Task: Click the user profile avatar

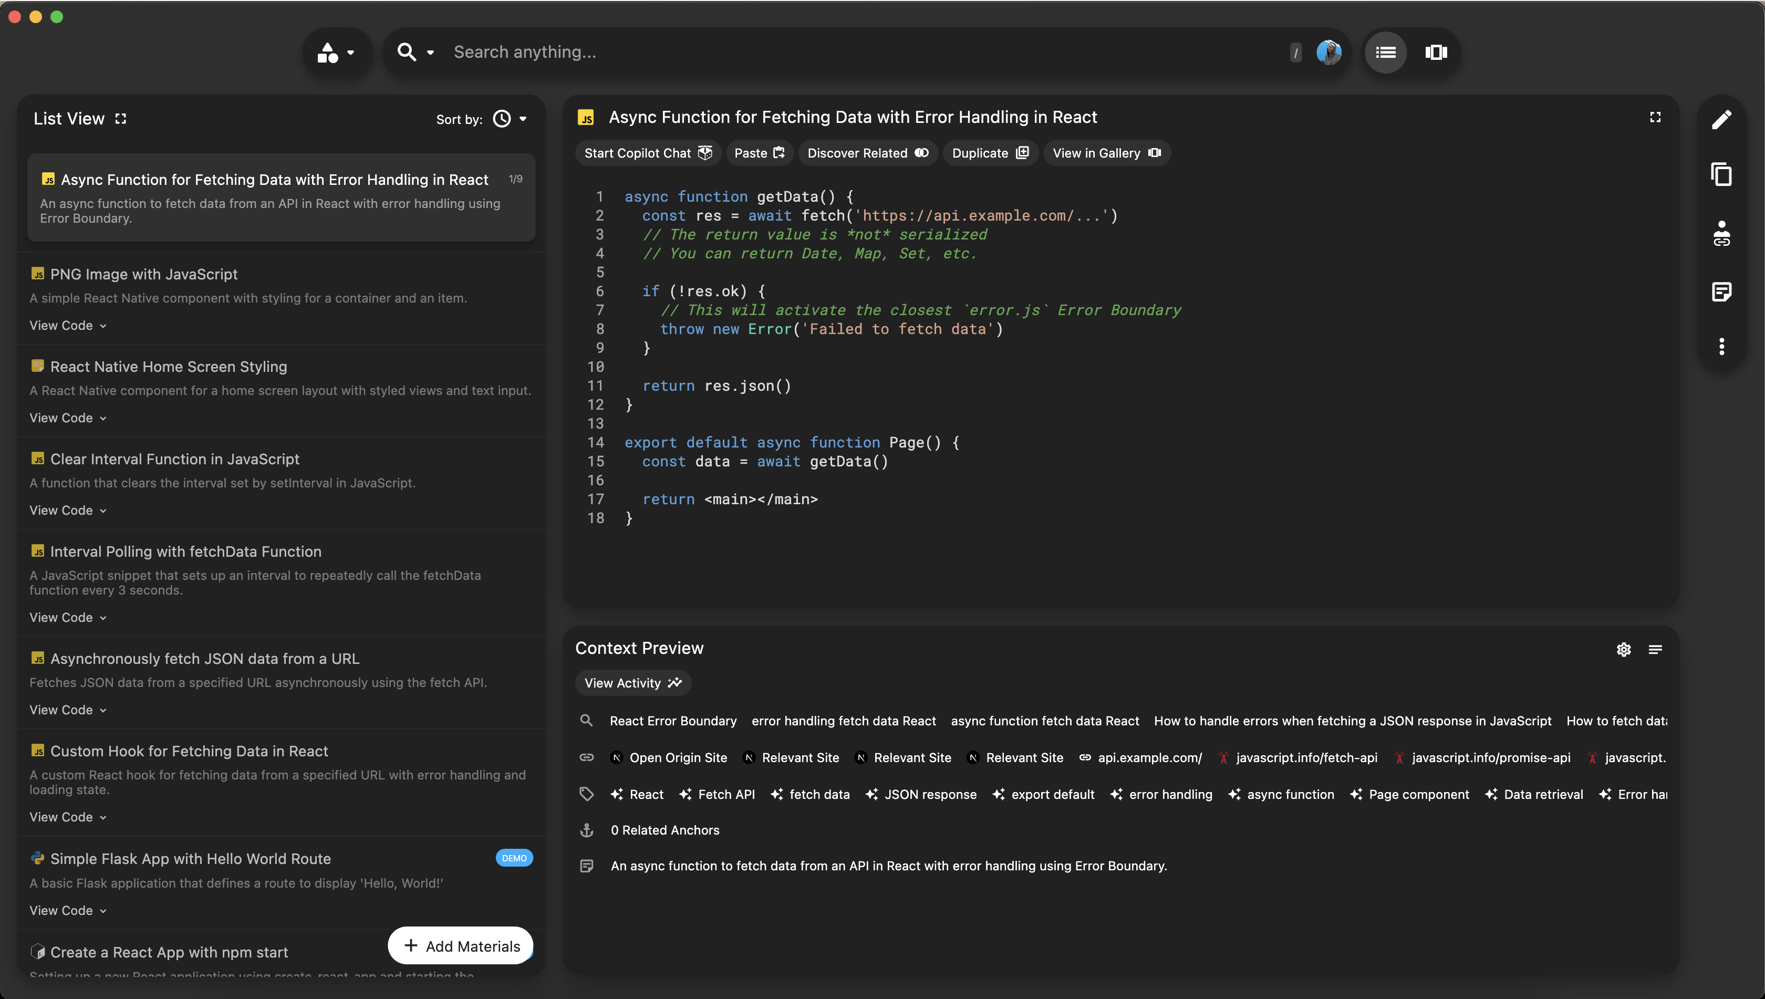Action: click(x=1328, y=52)
